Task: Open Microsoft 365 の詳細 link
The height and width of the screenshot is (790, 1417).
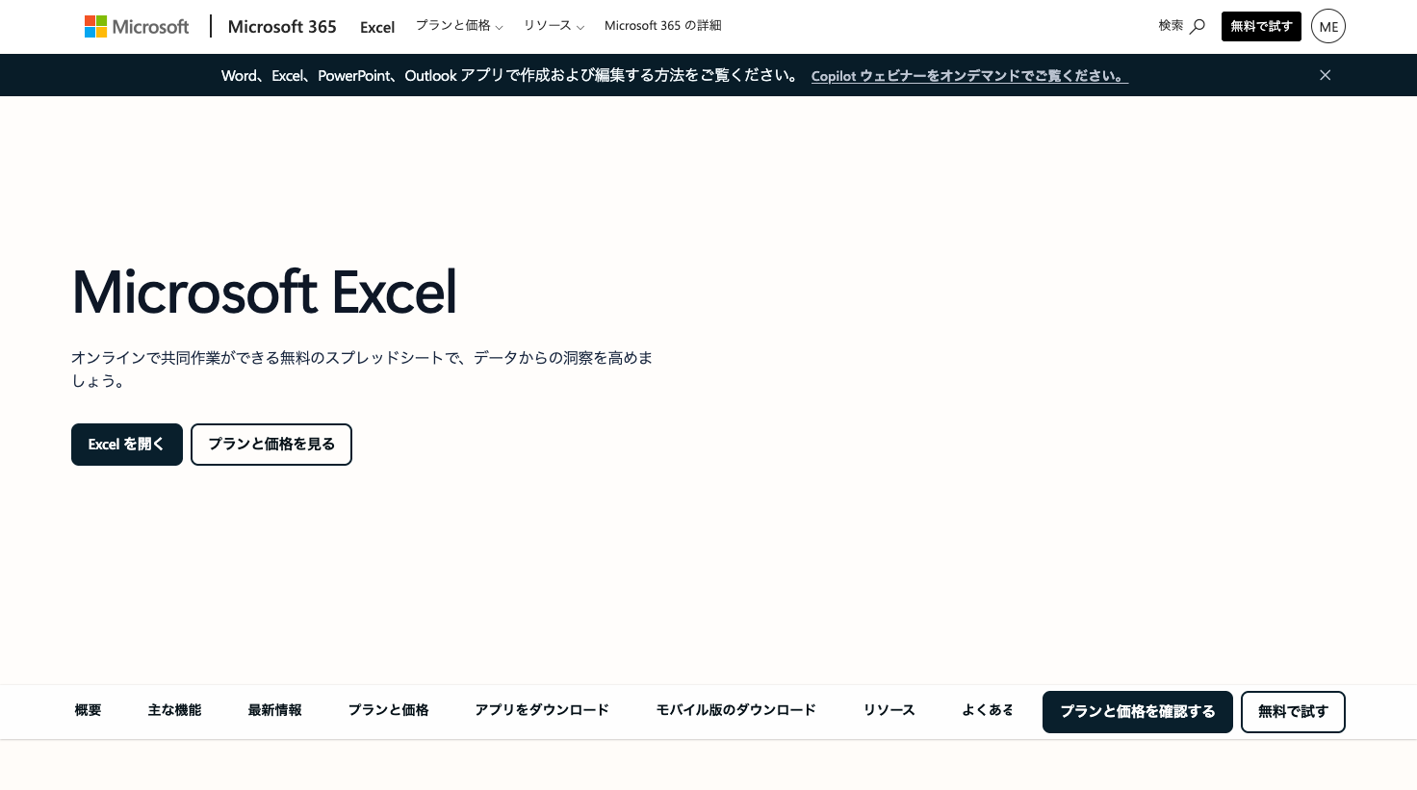Action: click(x=663, y=26)
